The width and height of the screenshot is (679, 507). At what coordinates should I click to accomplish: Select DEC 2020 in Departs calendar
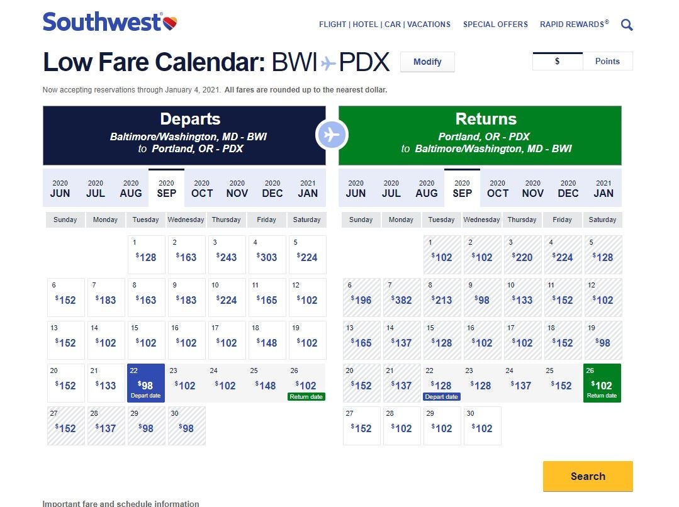click(272, 188)
